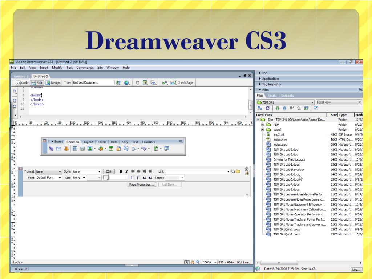Open Insert bar Layout tab
This screenshot has height=279, width=372.
click(x=88, y=142)
